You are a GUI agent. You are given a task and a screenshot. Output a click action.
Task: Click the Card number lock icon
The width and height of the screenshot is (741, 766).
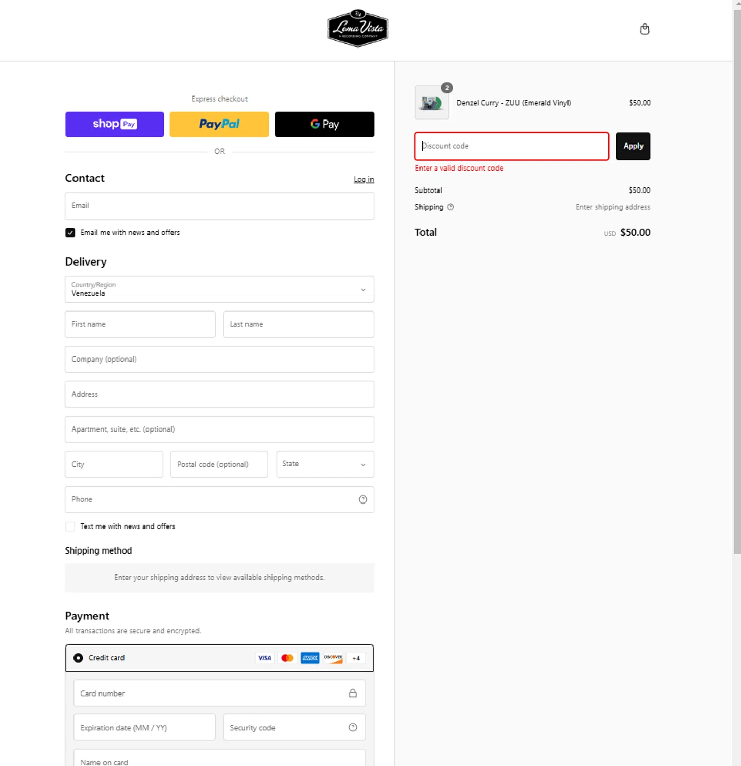353,693
